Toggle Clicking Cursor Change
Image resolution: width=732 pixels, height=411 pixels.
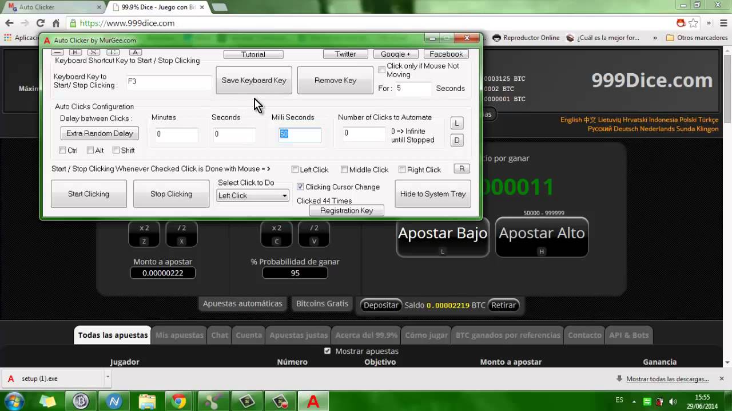point(300,187)
